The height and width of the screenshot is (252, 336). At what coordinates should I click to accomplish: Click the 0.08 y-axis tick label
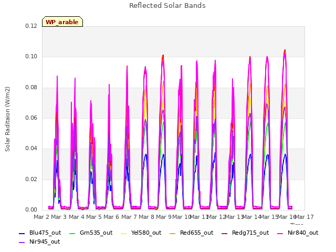pyautogui.click(x=31, y=88)
